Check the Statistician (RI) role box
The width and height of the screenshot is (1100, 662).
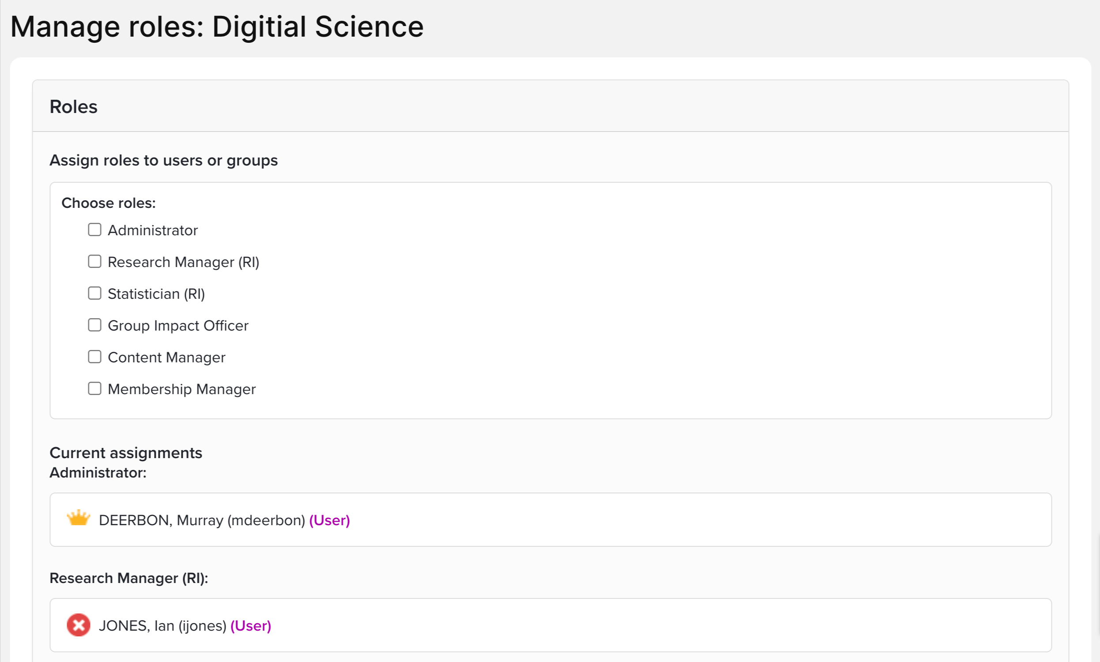click(94, 293)
